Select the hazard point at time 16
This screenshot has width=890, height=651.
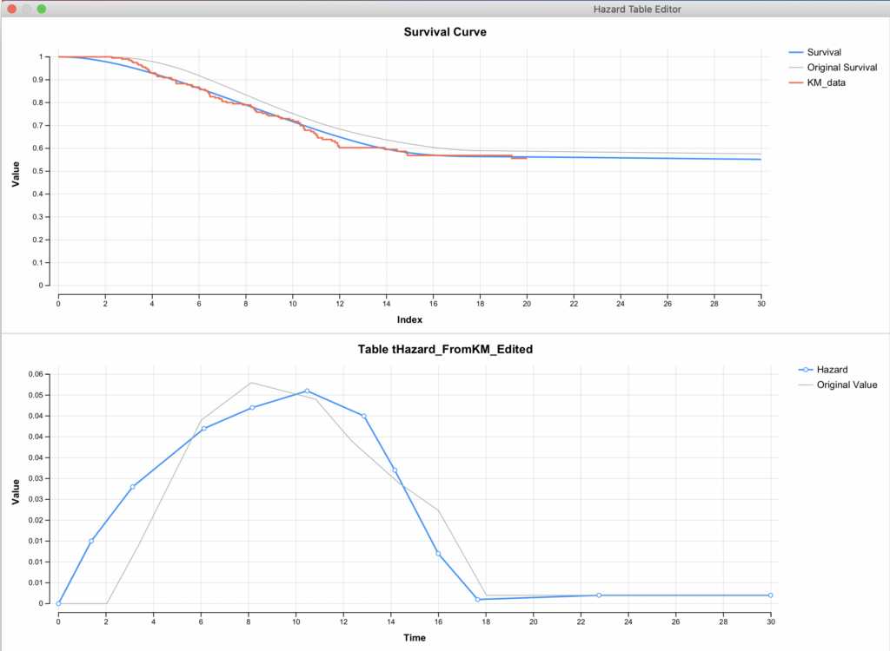coord(438,554)
